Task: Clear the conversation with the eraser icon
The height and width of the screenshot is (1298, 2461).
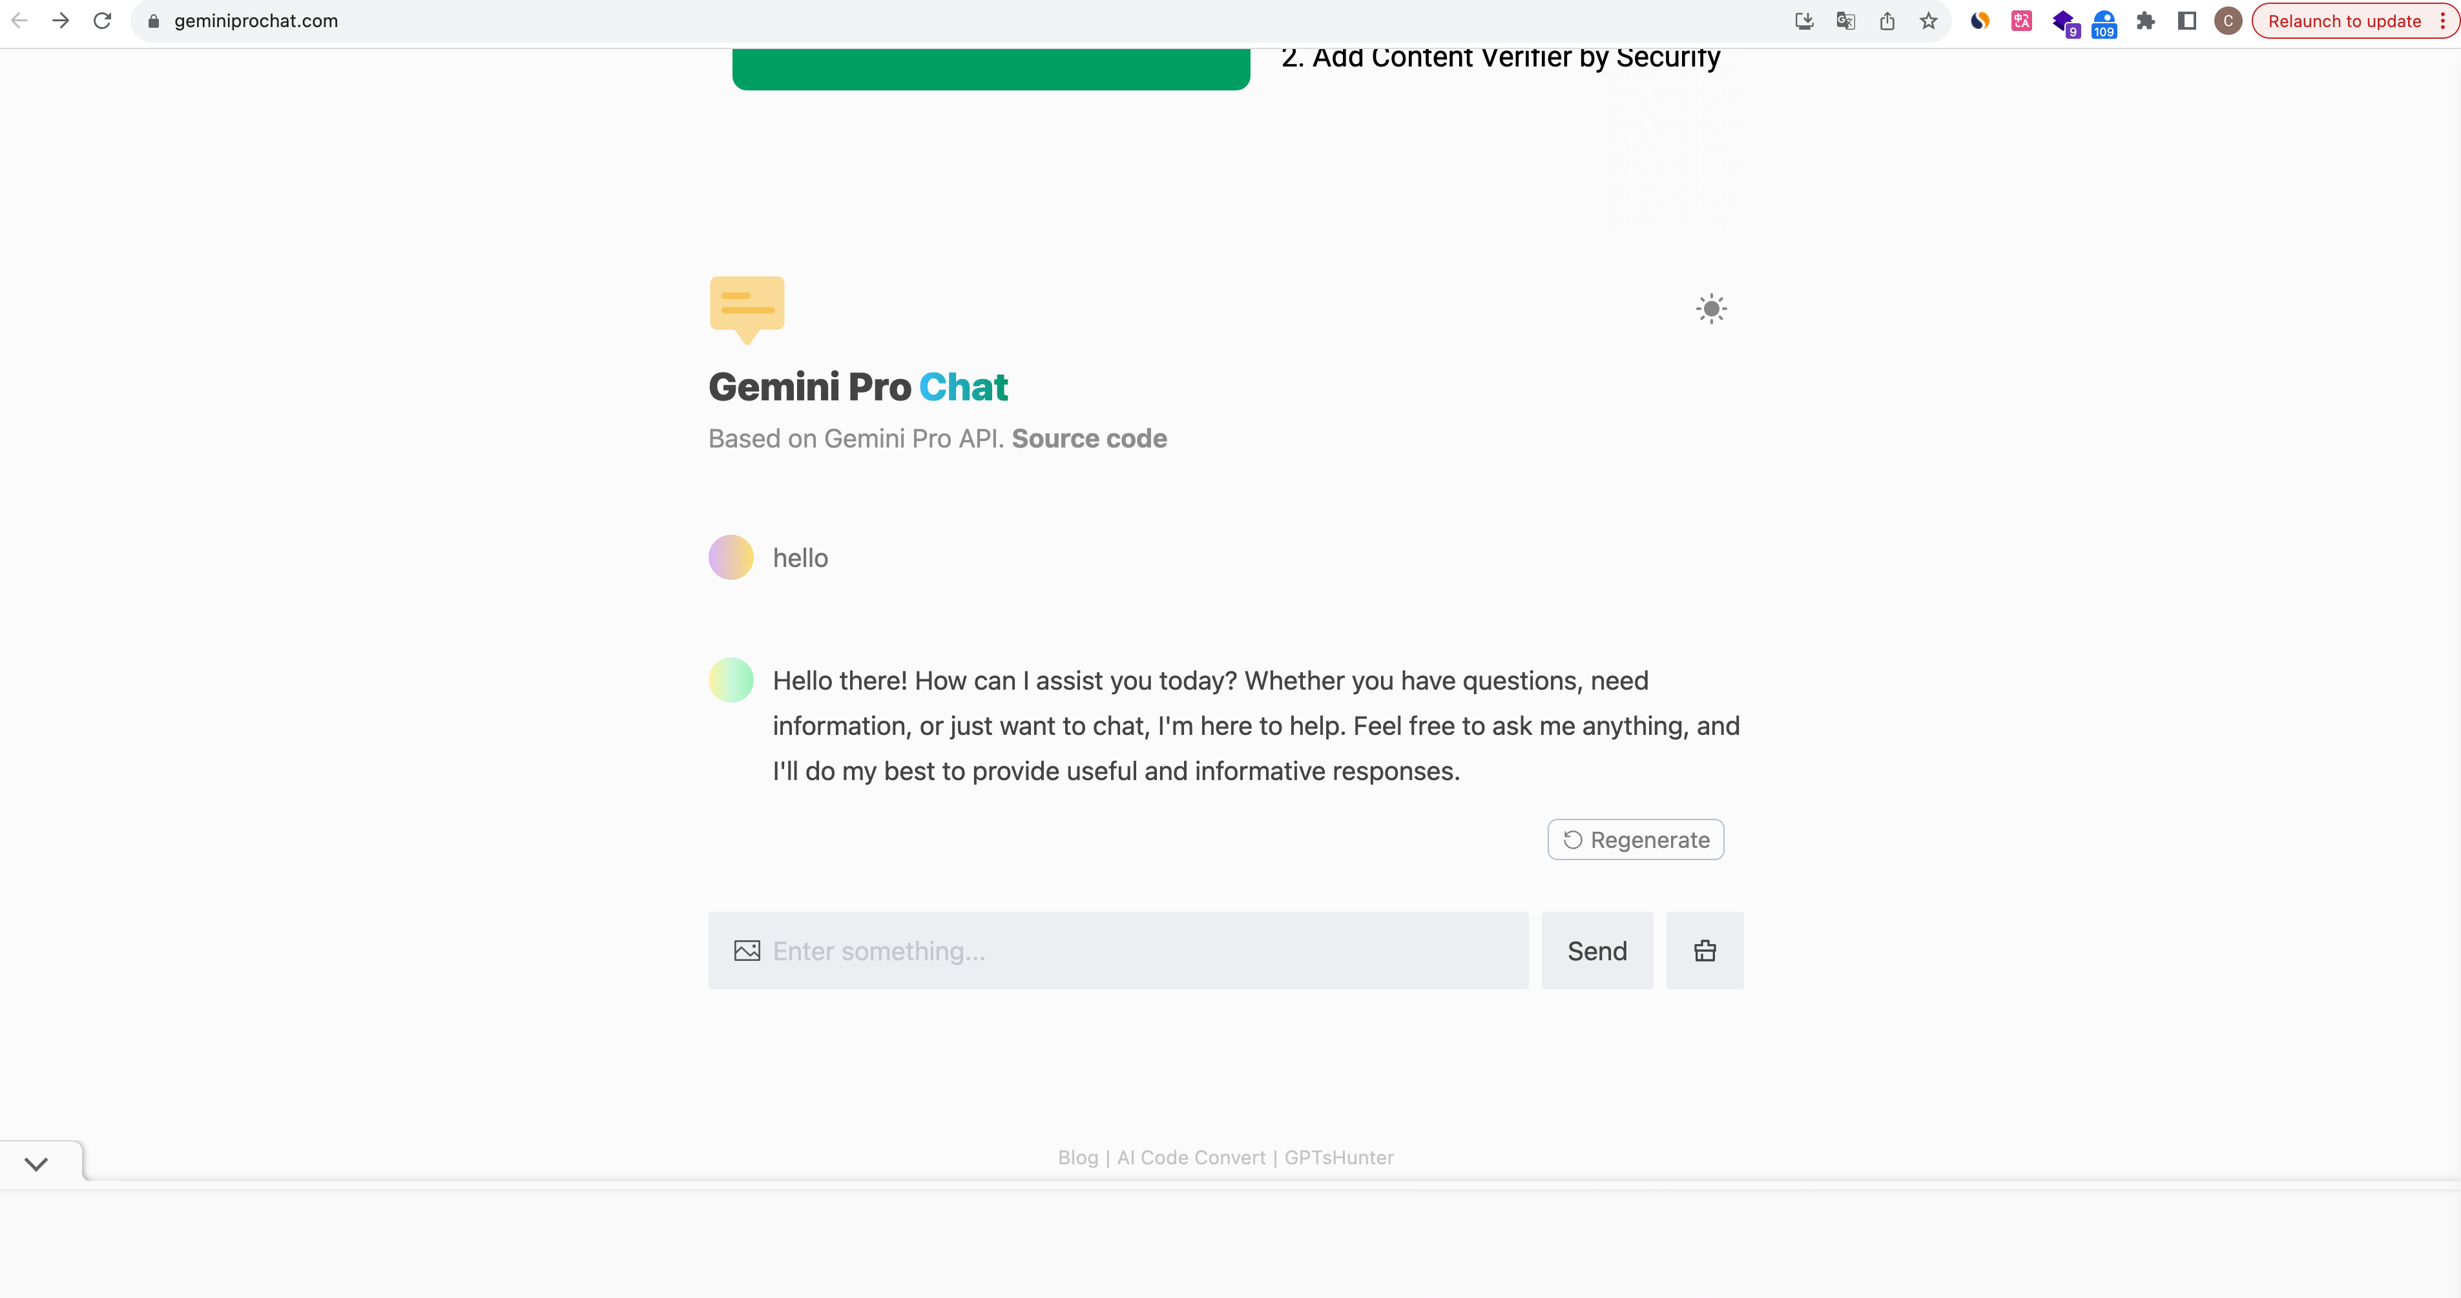Action: [x=1705, y=951]
